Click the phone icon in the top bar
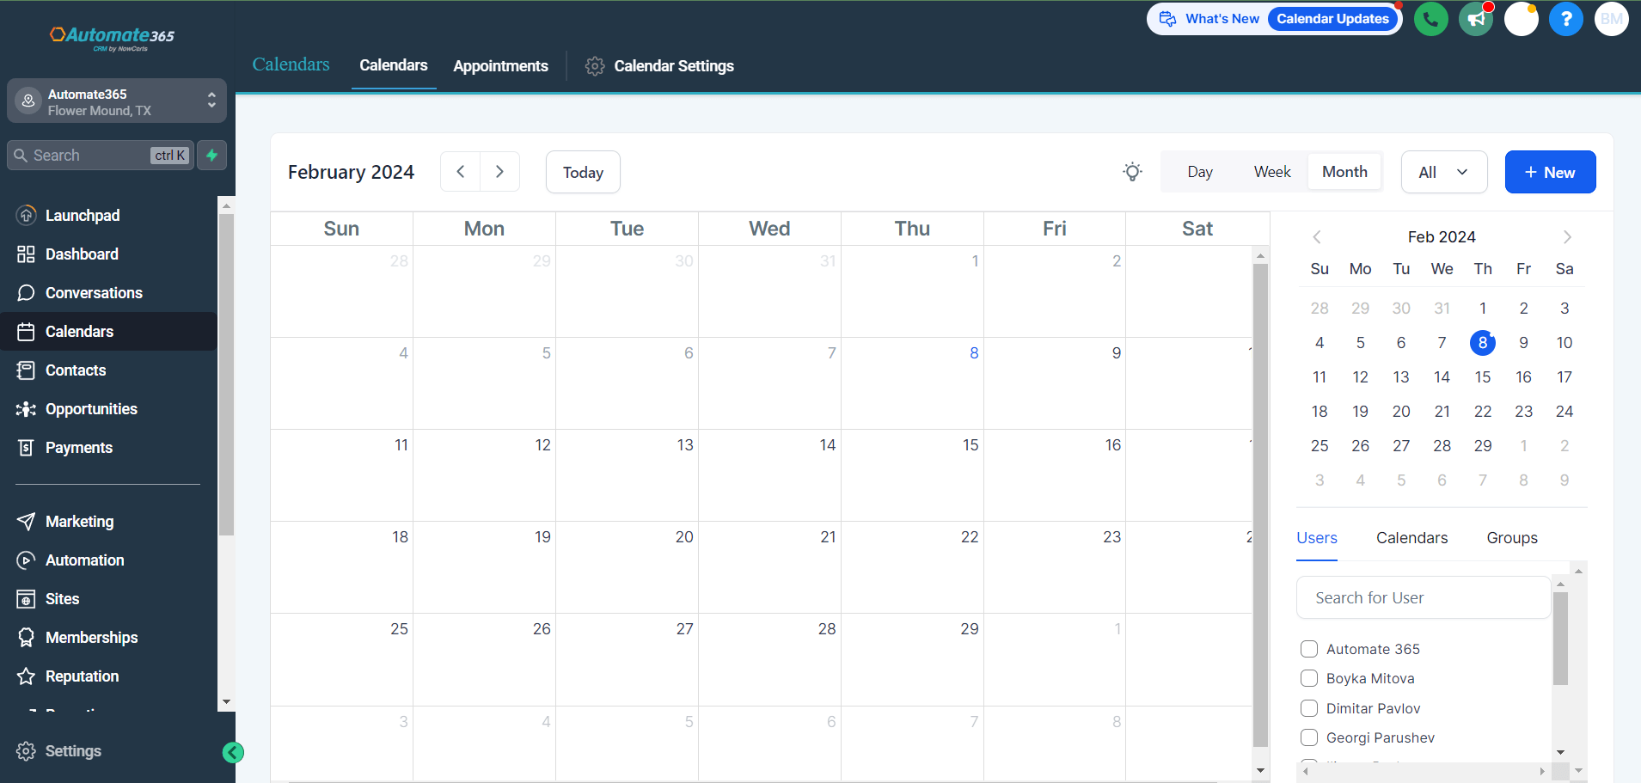The width and height of the screenshot is (1641, 783). [1430, 18]
